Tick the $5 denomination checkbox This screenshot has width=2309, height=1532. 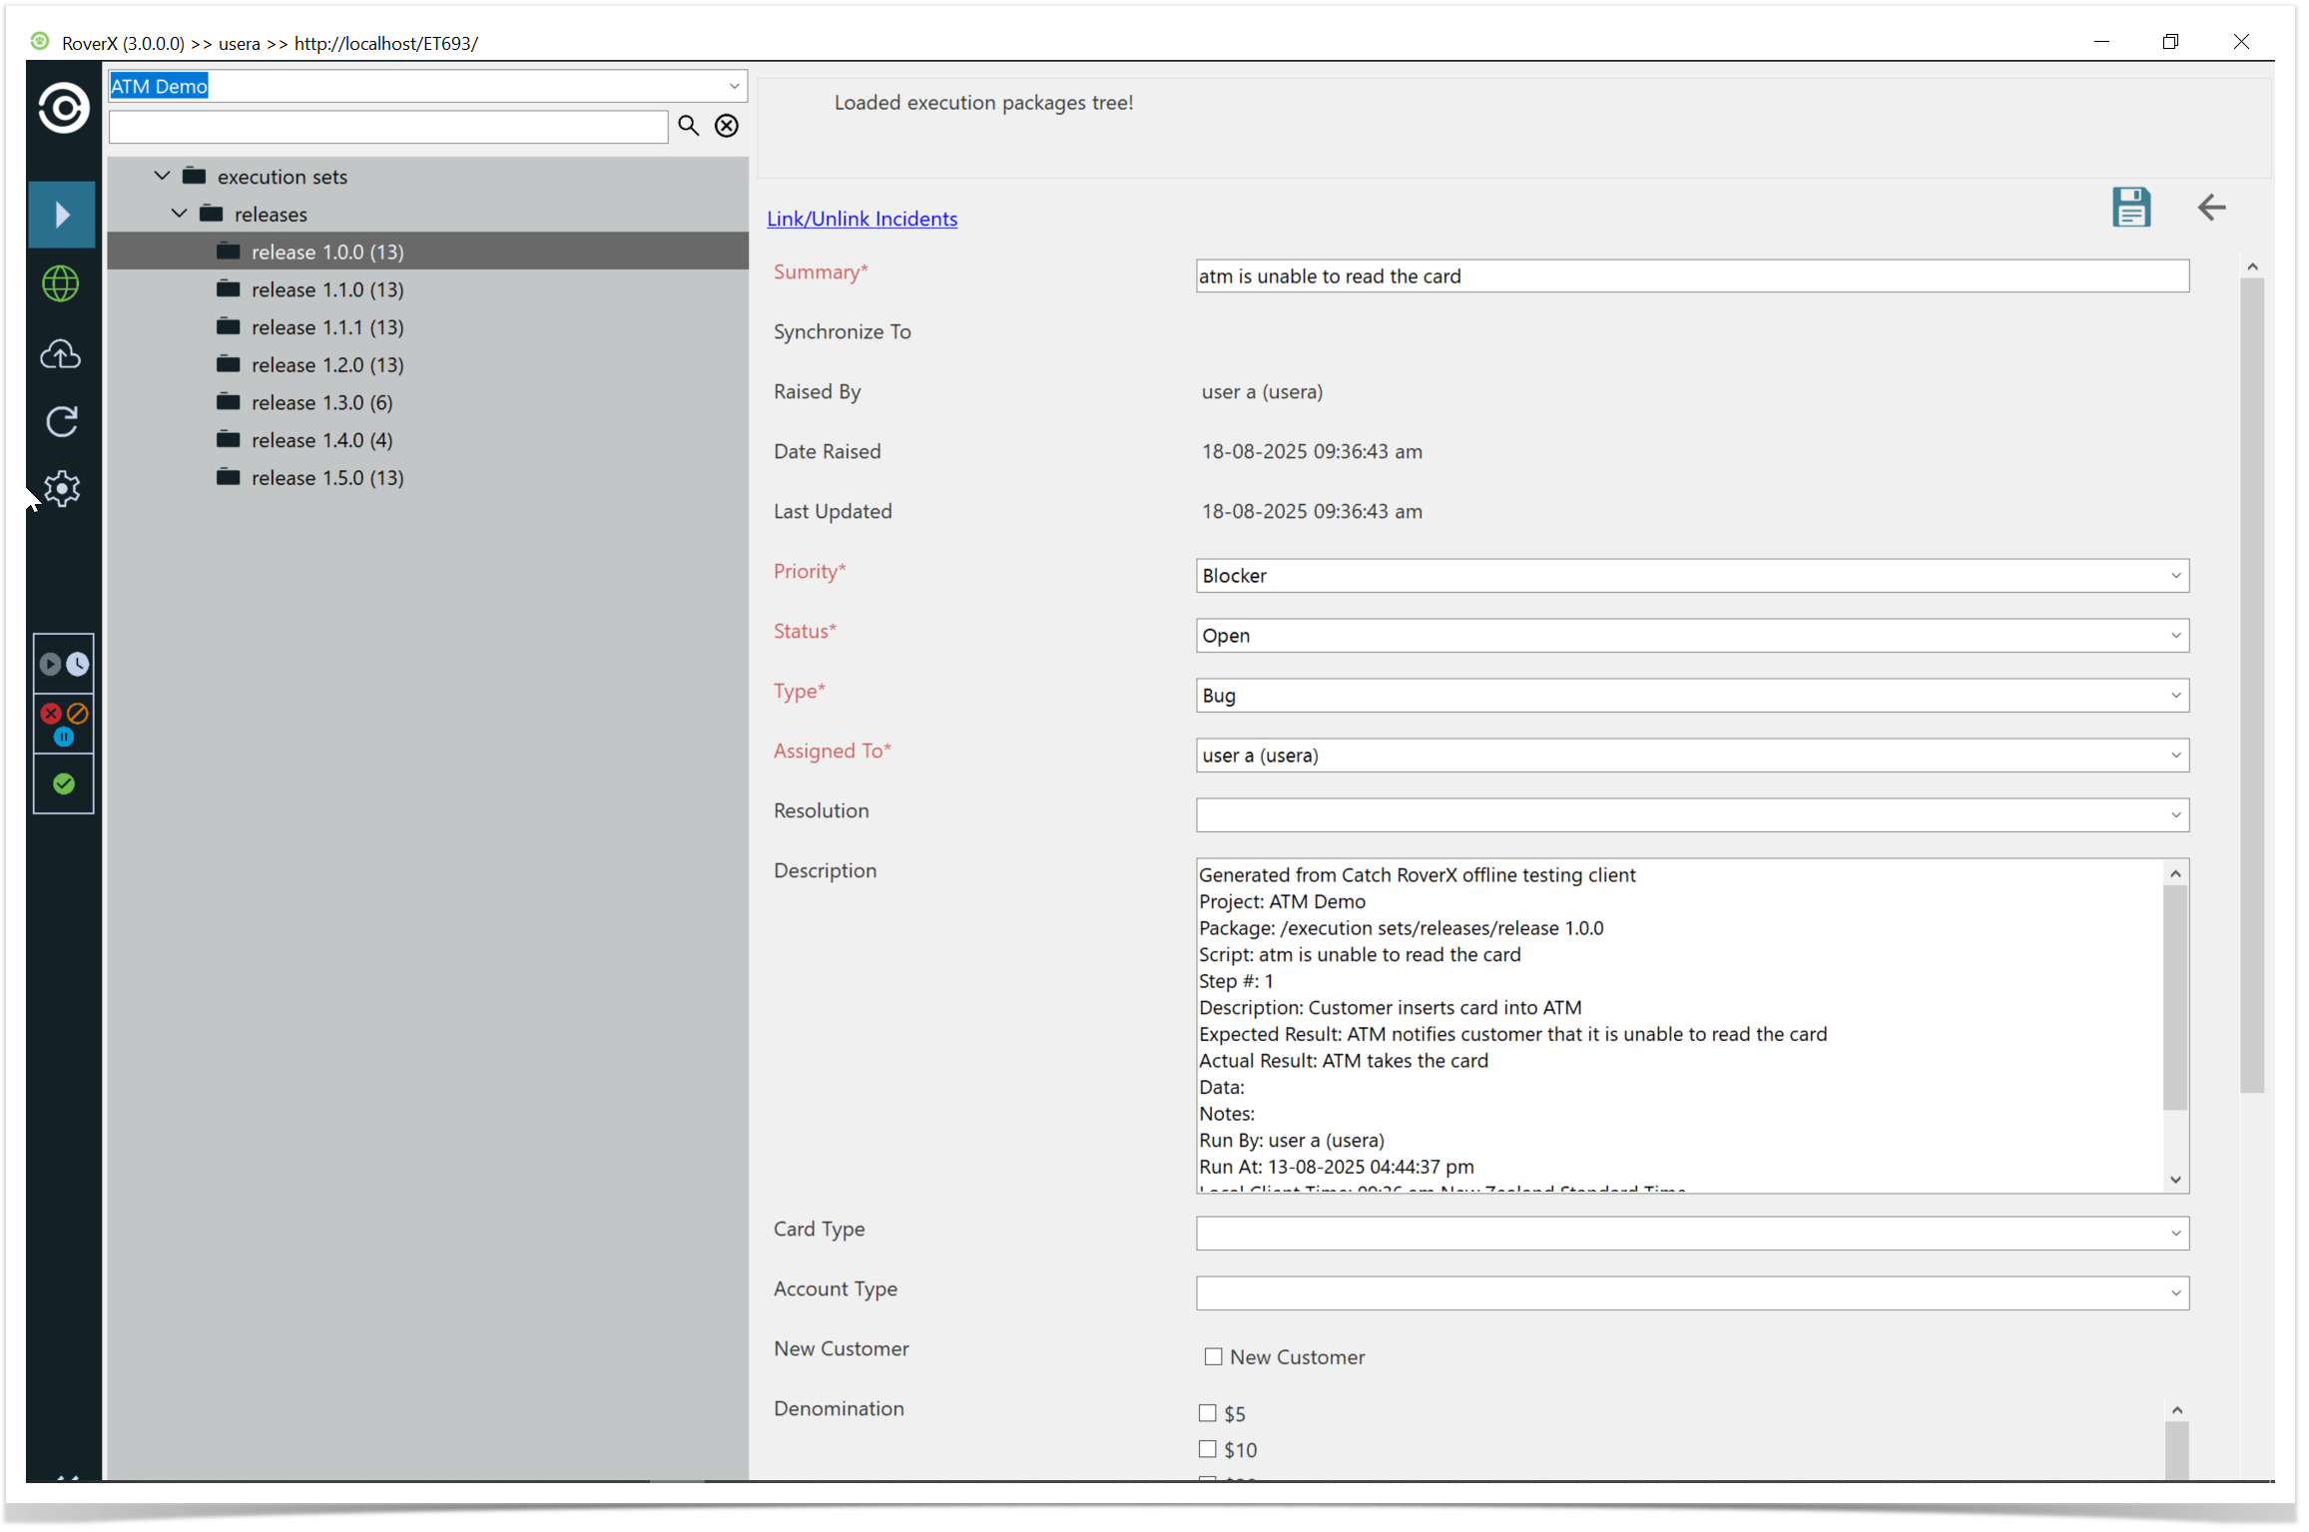[1207, 1413]
